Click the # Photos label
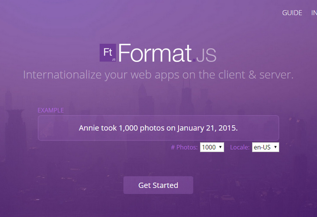The width and height of the screenshot is (317, 217). 184,148
